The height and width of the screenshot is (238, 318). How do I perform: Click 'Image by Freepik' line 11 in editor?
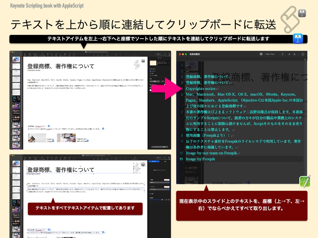point(200,159)
